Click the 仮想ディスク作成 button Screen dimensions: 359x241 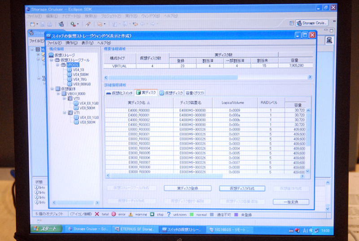(x=242, y=188)
